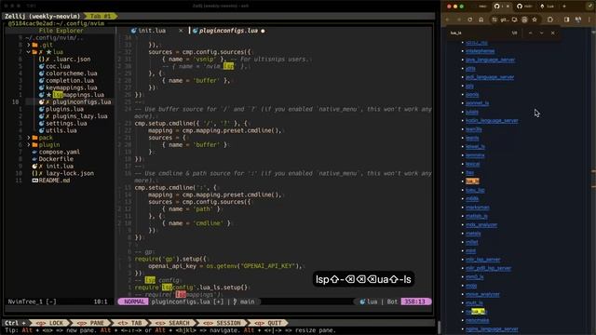Open the mlir_pdll_lsp_server link

pos(488,268)
